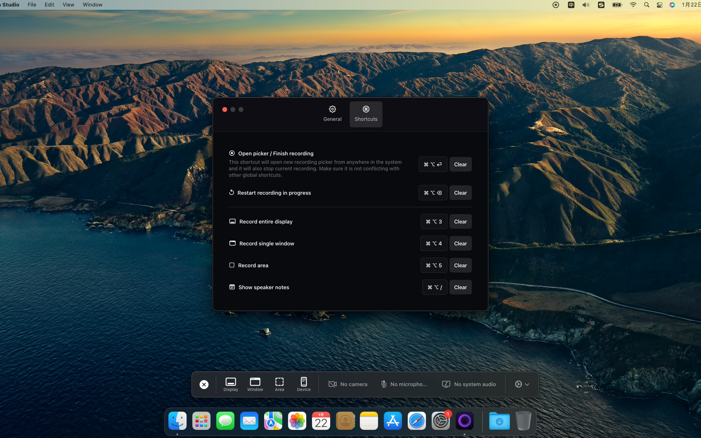This screenshot has width=701, height=438.
Task: Close the recording picker bar
Action: point(204,384)
